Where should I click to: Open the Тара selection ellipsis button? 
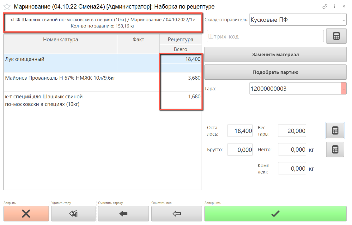pyautogui.click(x=344, y=88)
